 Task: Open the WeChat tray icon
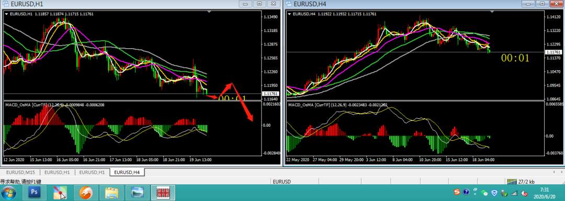tap(484, 193)
